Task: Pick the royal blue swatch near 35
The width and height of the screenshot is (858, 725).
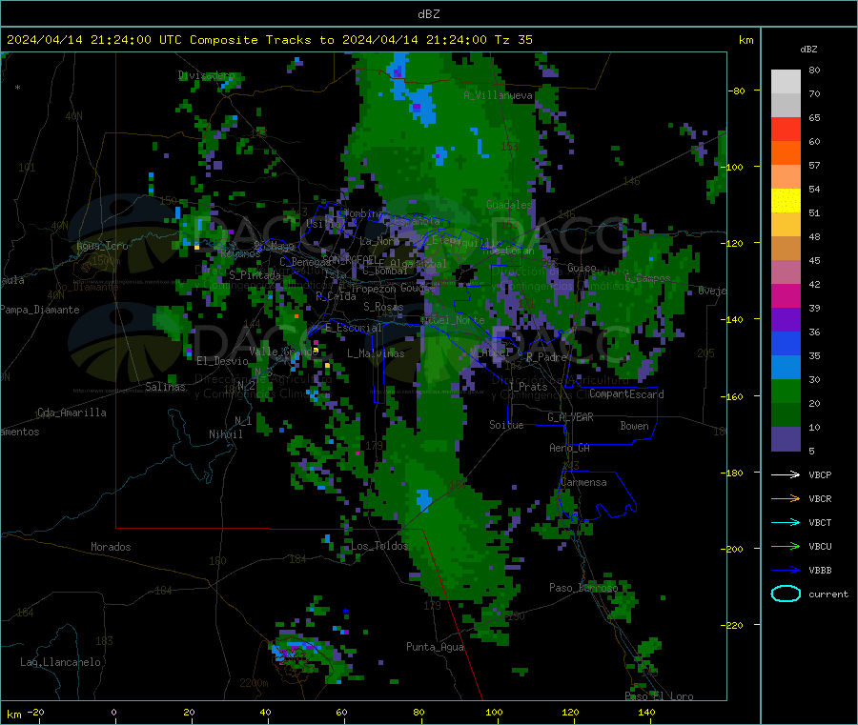Action: [786, 343]
